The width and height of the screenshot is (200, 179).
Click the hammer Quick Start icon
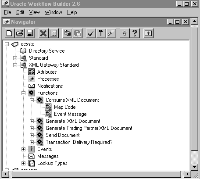click(x=101, y=33)
